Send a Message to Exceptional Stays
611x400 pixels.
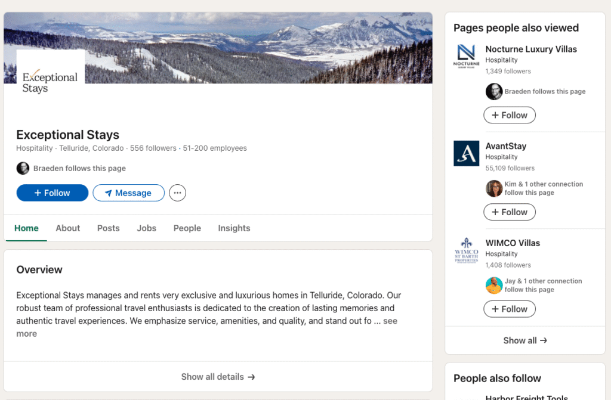point(128,193)
